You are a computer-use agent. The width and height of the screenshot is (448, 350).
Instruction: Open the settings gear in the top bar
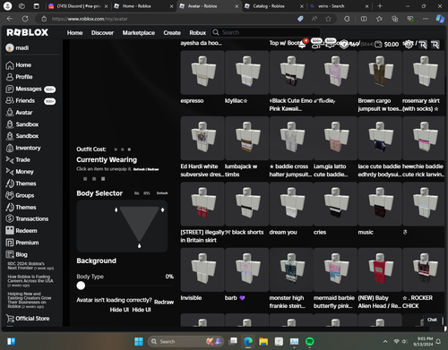pos(408,44)
